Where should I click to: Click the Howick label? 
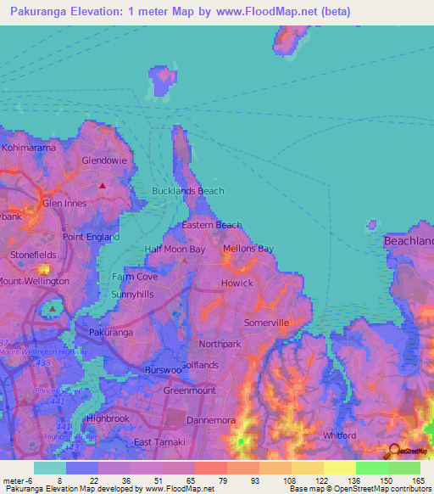[x=237, y=283]
